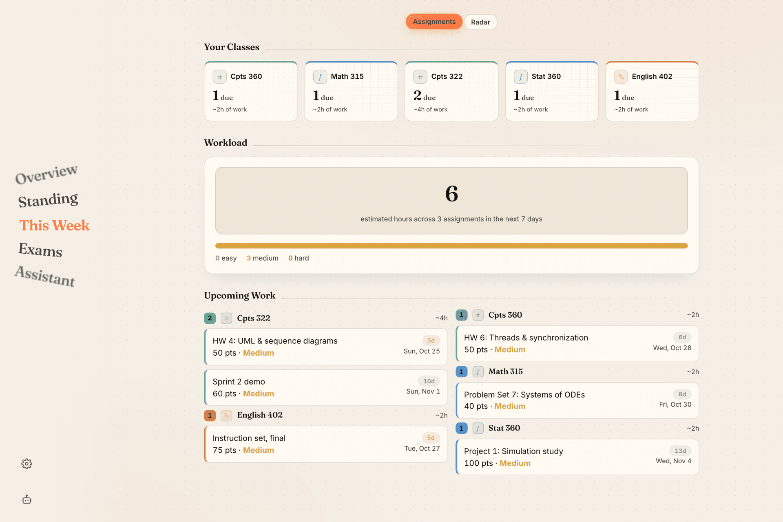This screenshot has height=522, width=783.
Task: Open the Instruction set, final assignment
Action: [326, 444]
